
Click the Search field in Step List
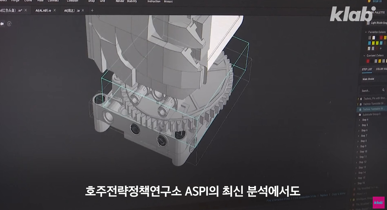tap(372, 90)
